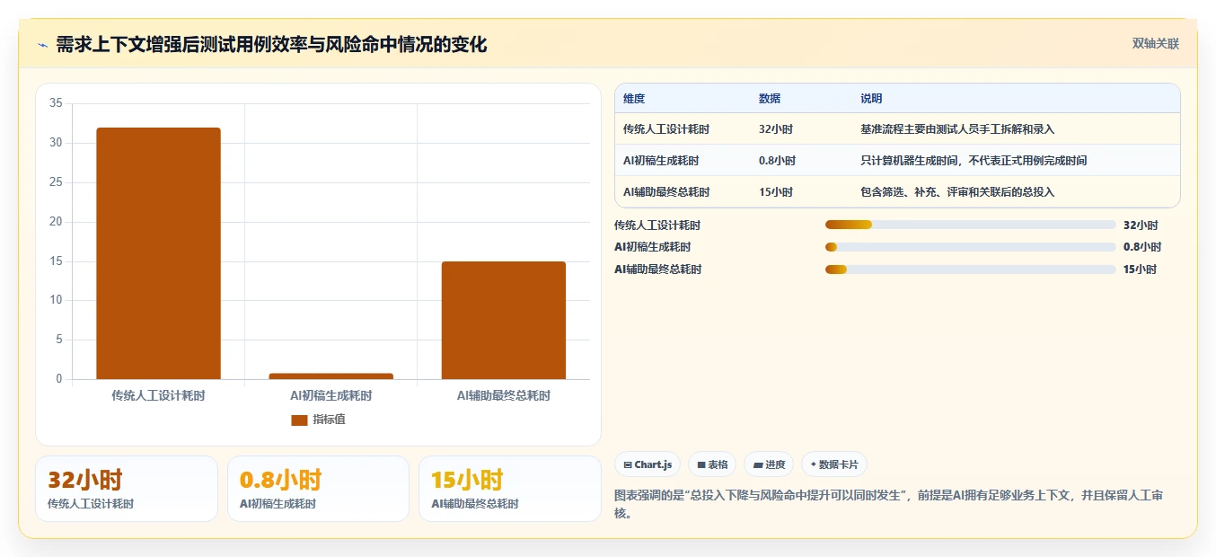
Task: Click the 32小时 table cell
Action: [x=776, y=129]
